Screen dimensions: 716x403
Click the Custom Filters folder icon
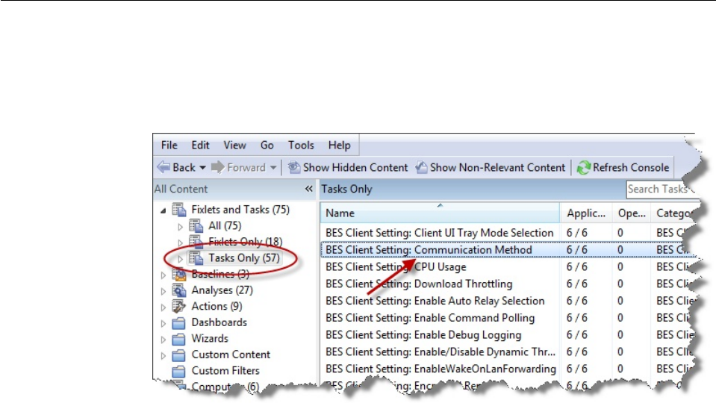178,371
